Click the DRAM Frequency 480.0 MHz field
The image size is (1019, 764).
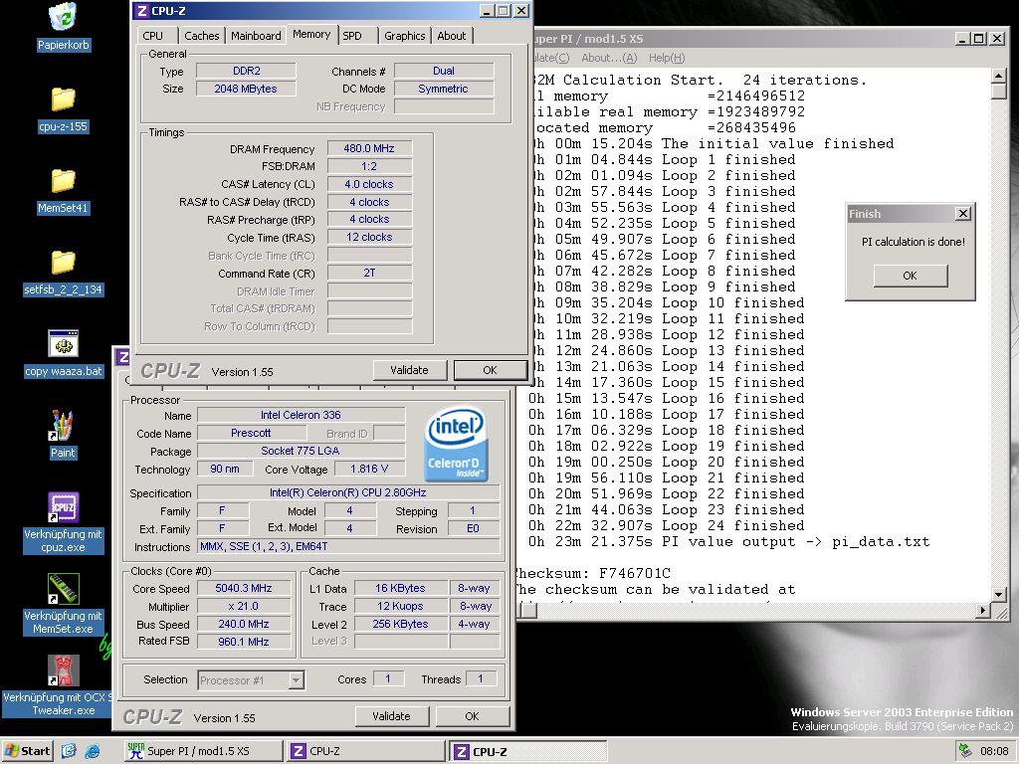point(369,149)
